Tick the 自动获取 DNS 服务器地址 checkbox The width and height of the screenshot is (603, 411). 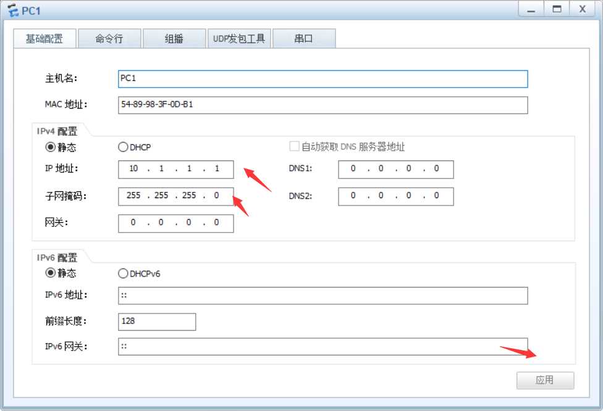coord(294,146)
